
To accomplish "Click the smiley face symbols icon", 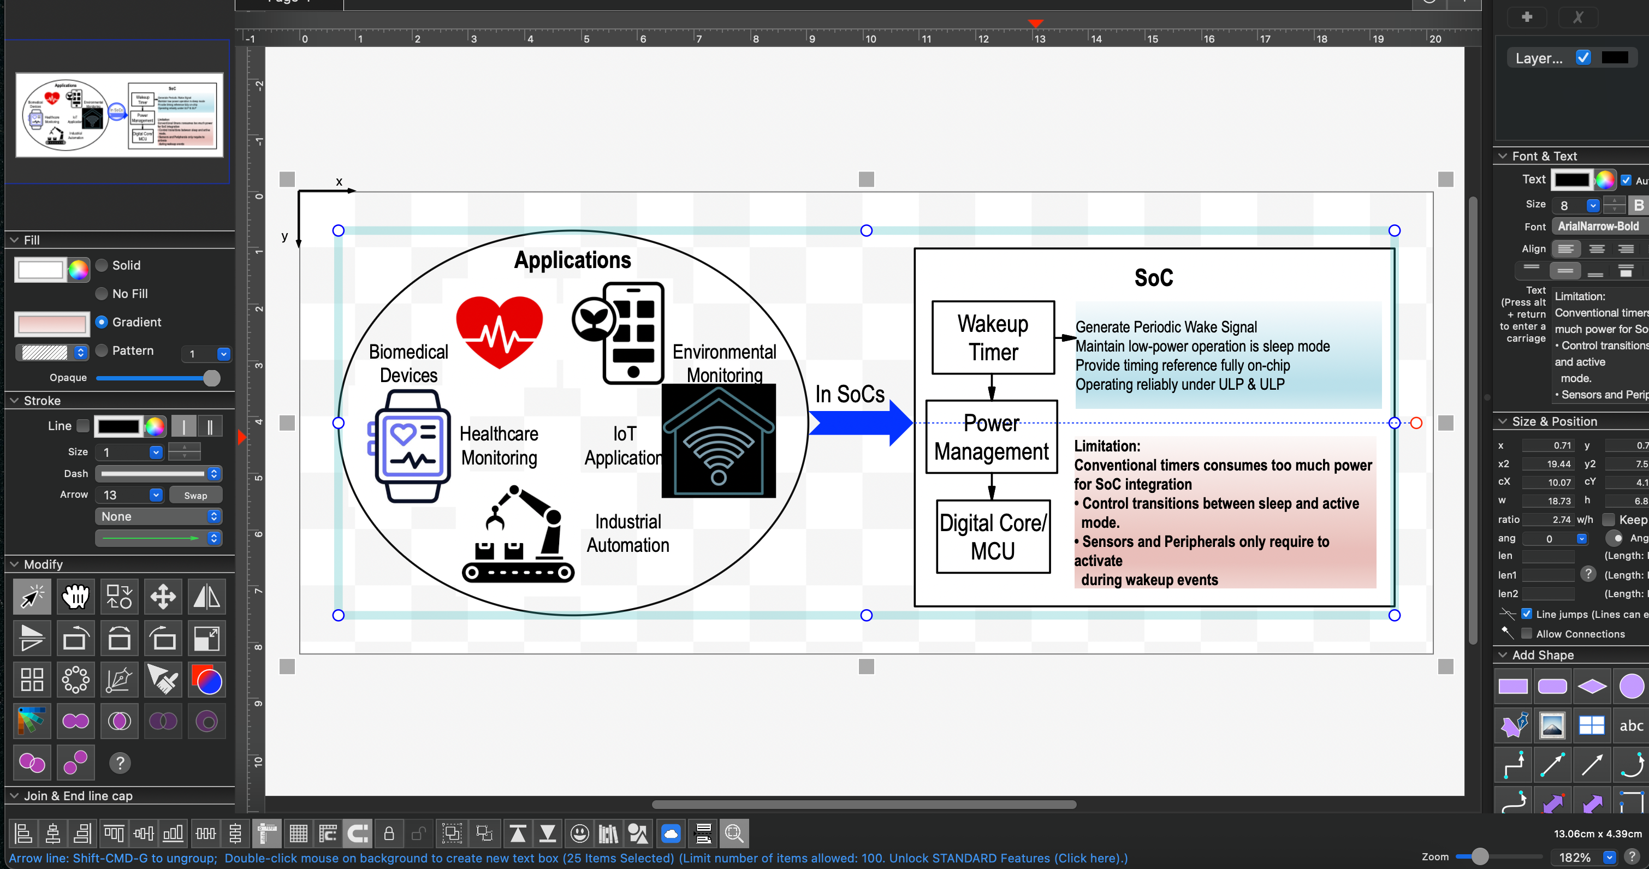I will point(579,833).
